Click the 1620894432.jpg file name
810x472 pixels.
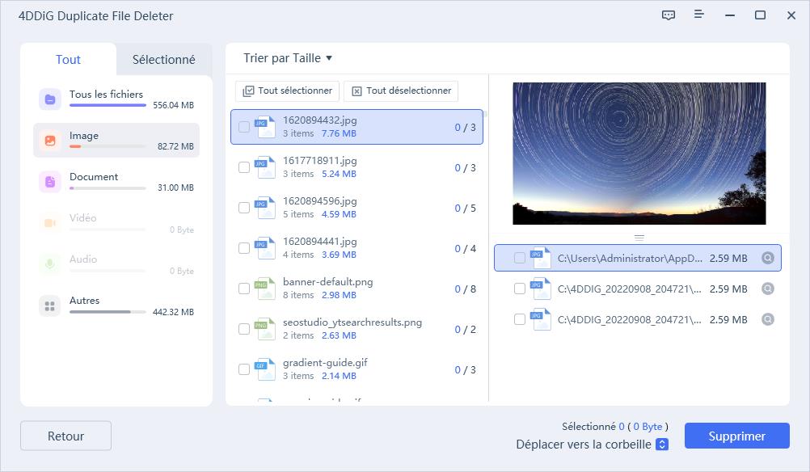click(320, 120)
